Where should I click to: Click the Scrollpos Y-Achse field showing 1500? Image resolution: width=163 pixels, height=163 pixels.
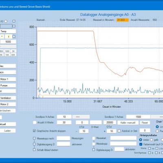[138, 117]
